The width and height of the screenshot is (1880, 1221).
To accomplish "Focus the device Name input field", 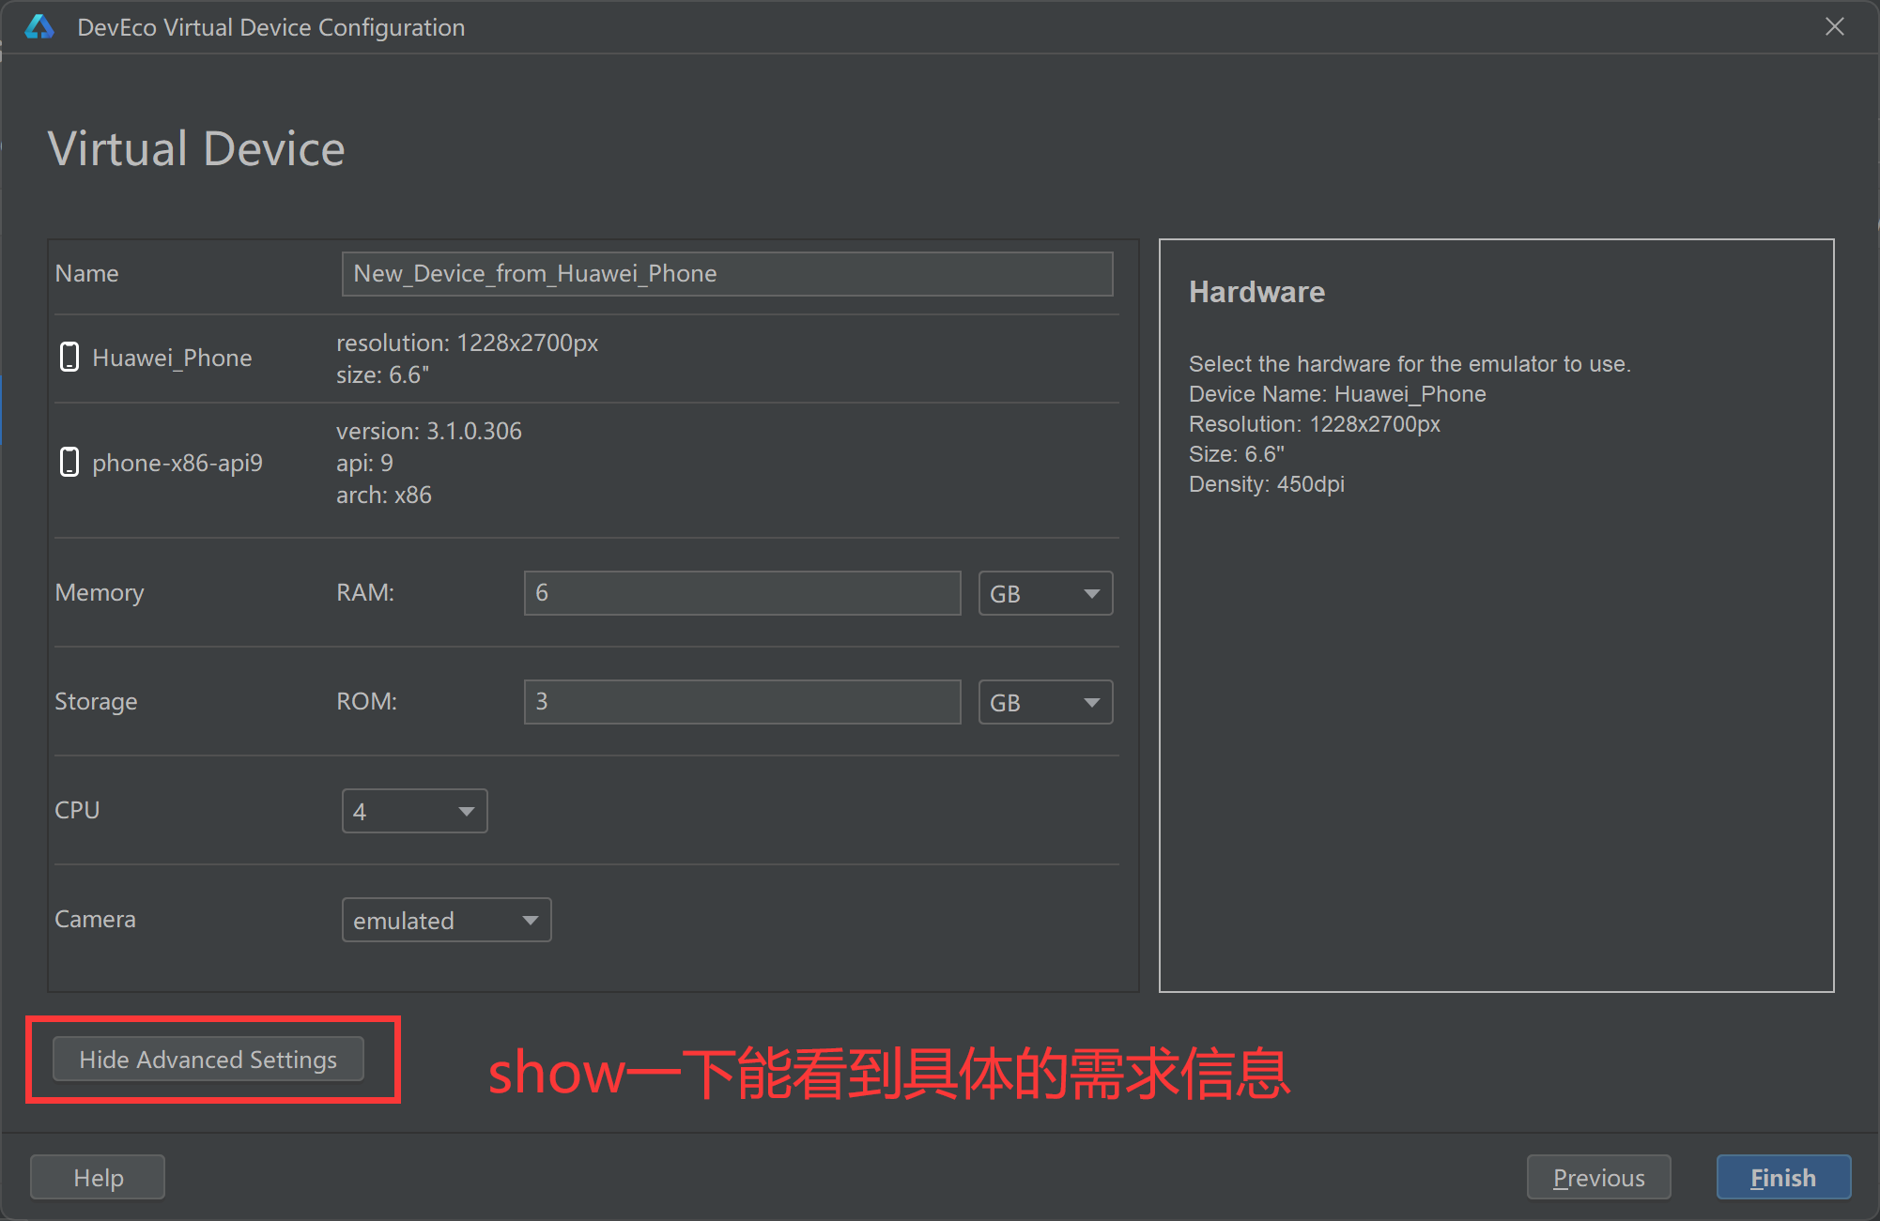I will click(x=727, y=273).
